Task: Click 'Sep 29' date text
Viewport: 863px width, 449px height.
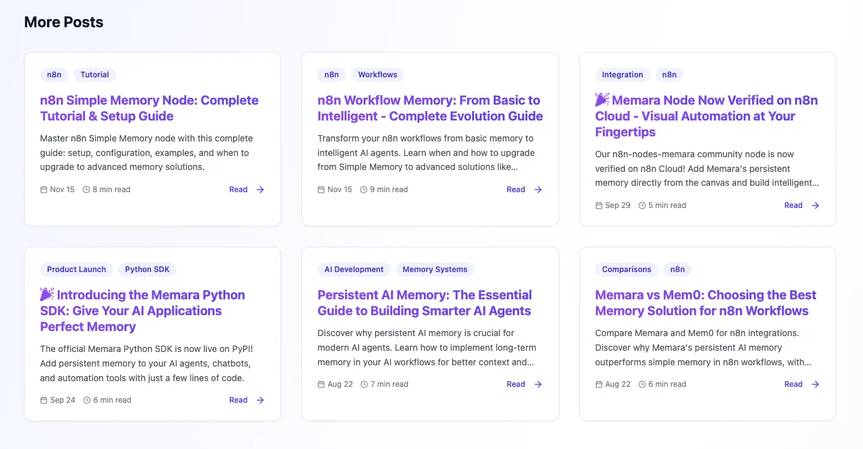Action: pyautogui.click(x=618, y=205)
